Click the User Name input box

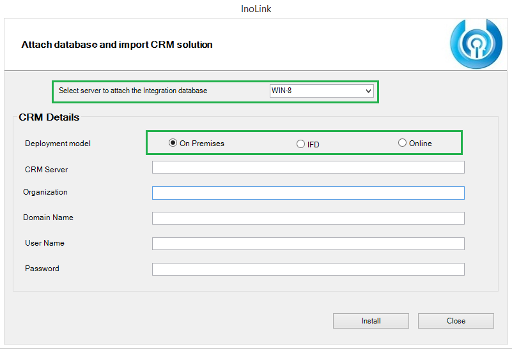(x=308, y=244)
